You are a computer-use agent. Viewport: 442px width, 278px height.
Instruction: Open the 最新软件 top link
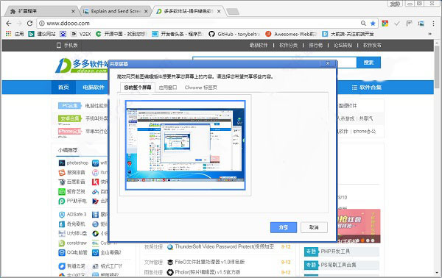[x=259, y=46]
